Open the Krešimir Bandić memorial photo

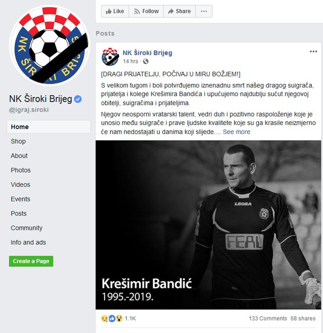coord(208,225)
